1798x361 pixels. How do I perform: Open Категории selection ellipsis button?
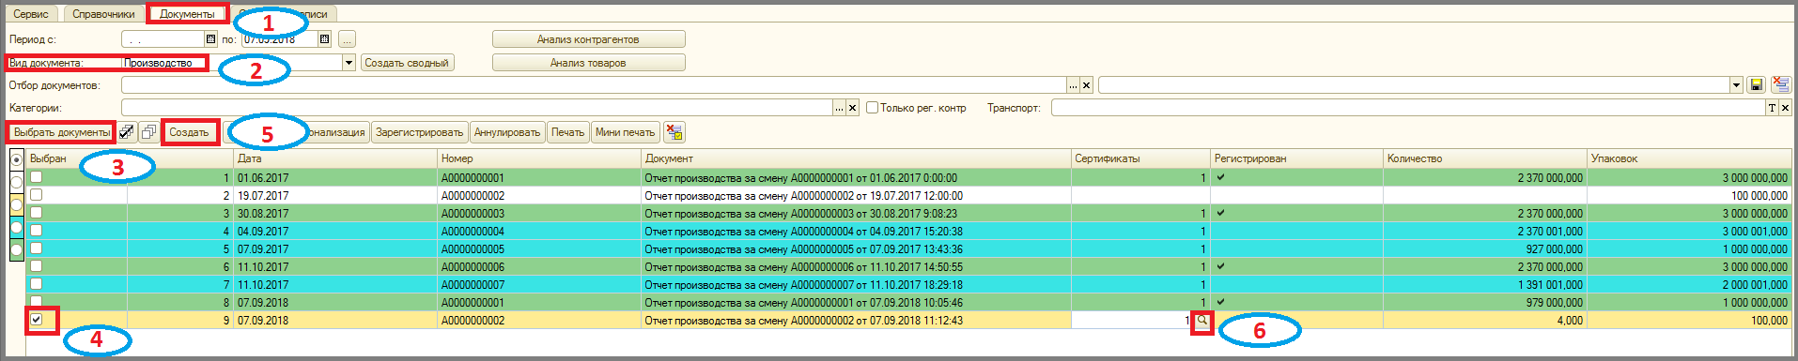(839, 108)
